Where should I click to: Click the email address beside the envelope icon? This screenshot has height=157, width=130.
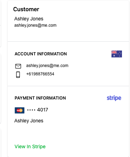(47, 66)
